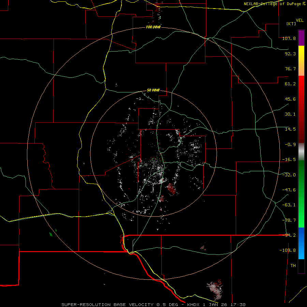Select the 14.5 velocity scale value
This screenshot has height=307, width=307.
[290, 129]
